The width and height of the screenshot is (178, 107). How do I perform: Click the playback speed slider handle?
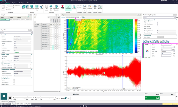click(41, 97)
